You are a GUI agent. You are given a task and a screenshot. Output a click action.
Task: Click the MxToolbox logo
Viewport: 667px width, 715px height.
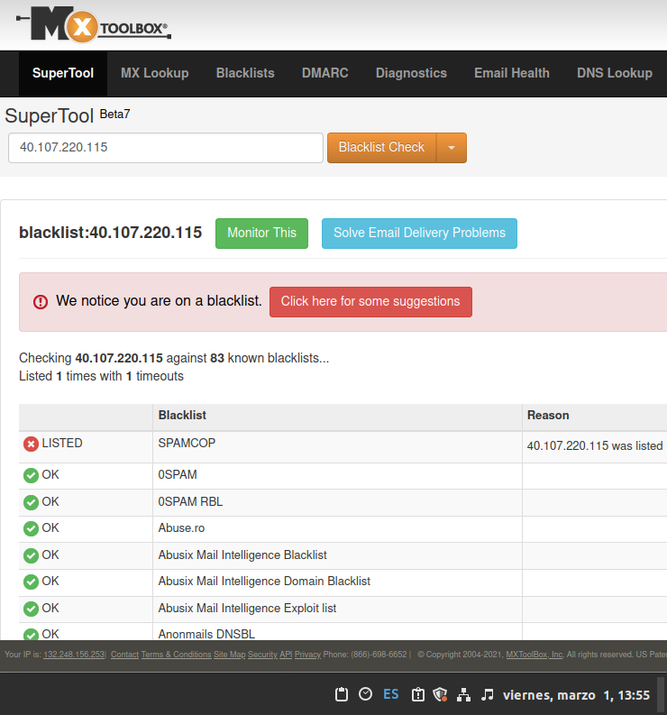pyautogui.click(x=94, y=24)
